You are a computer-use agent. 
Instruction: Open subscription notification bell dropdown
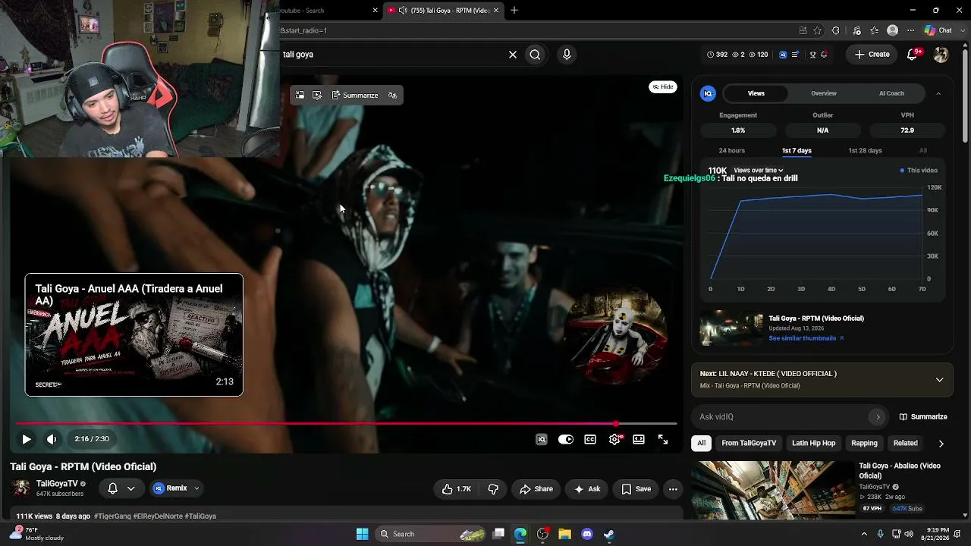click(121, 489)
